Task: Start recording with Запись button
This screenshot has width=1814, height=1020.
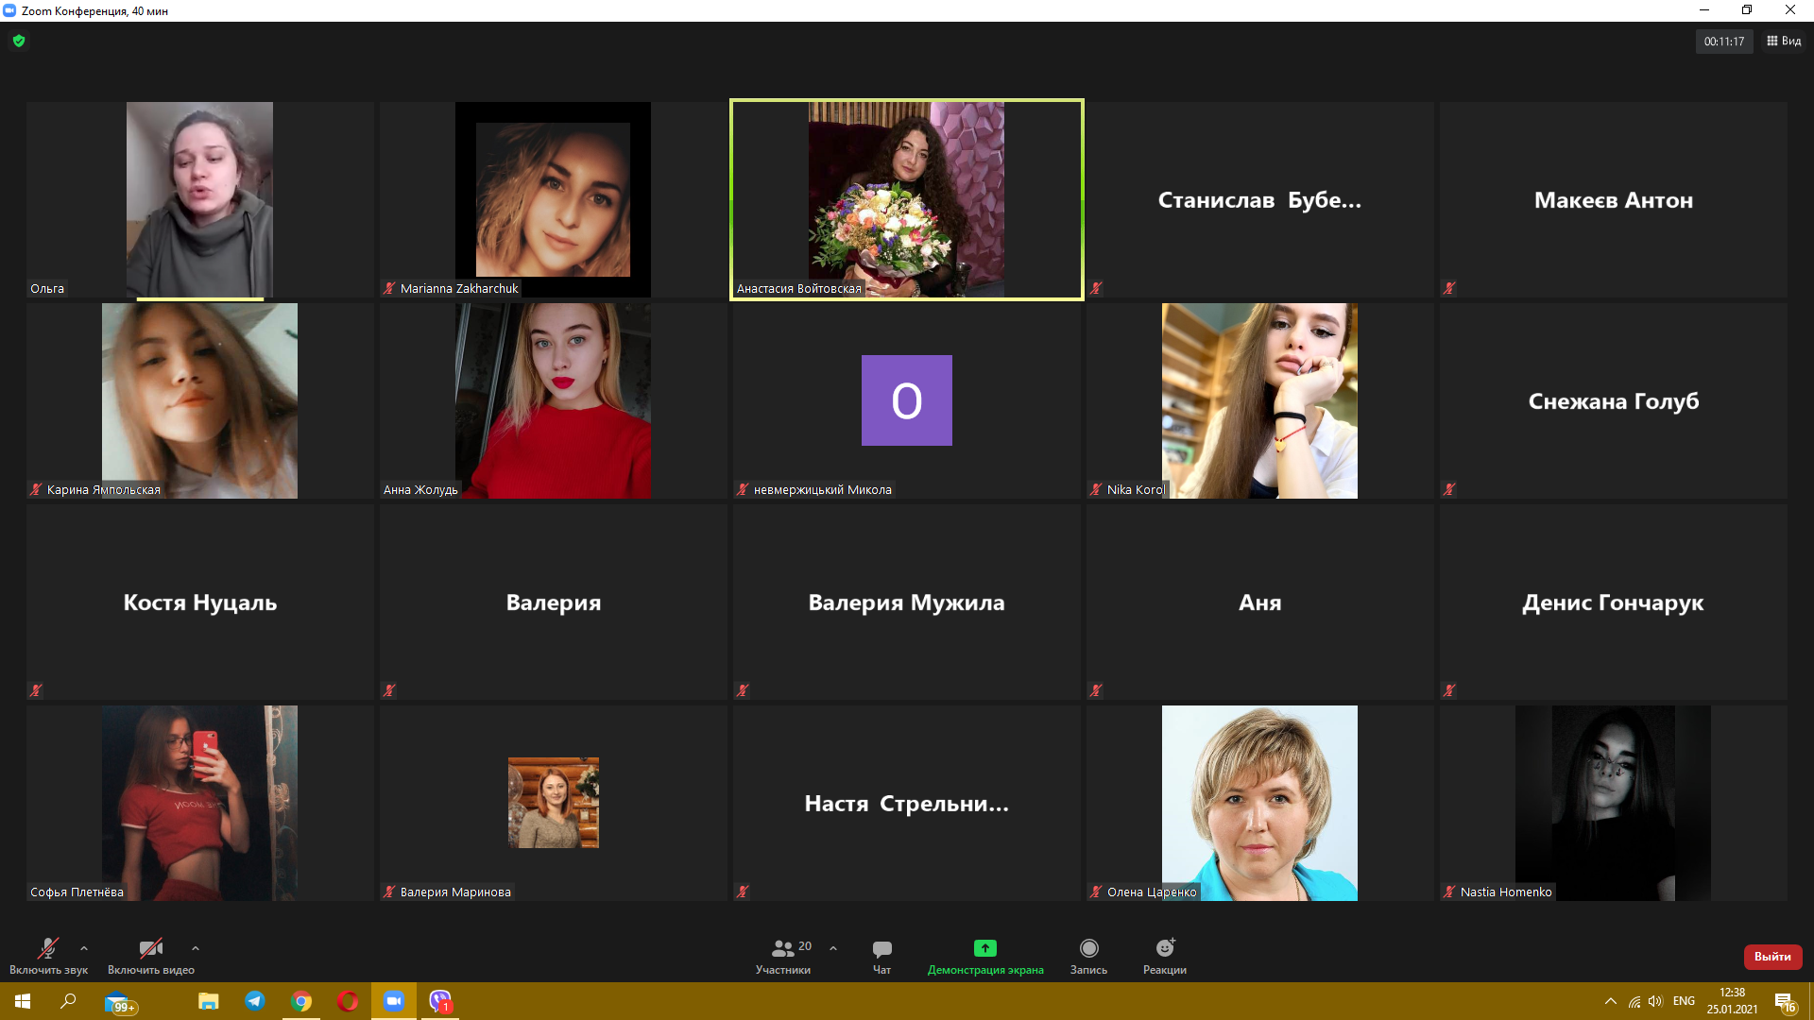Action: tap(1088, 956)
